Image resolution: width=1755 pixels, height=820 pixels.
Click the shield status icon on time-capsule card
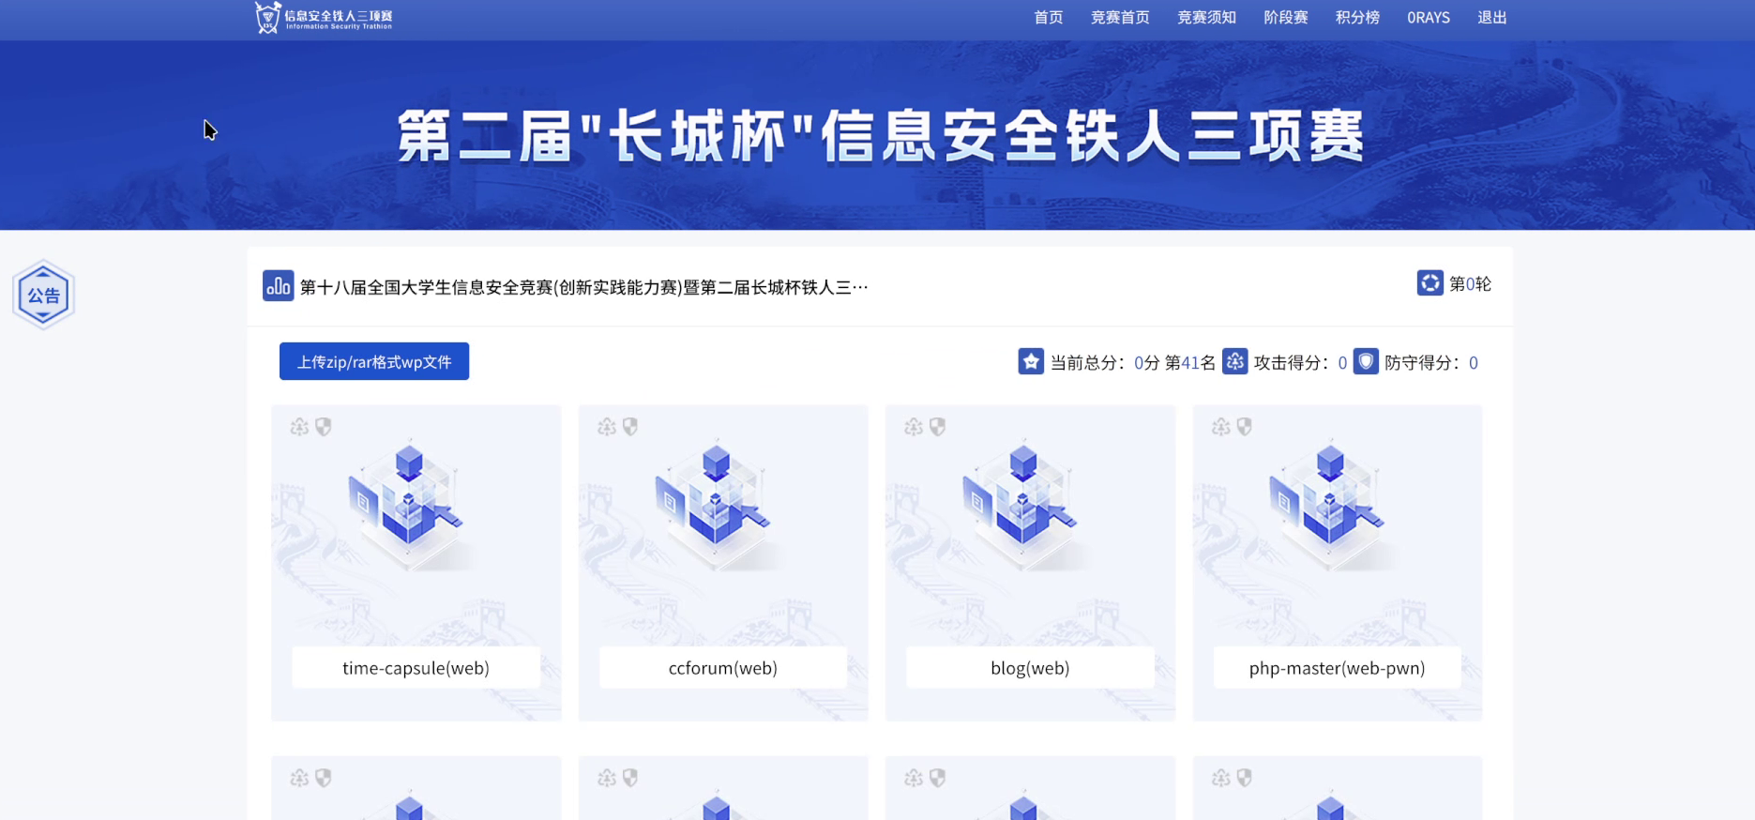(x=324, y=427)
